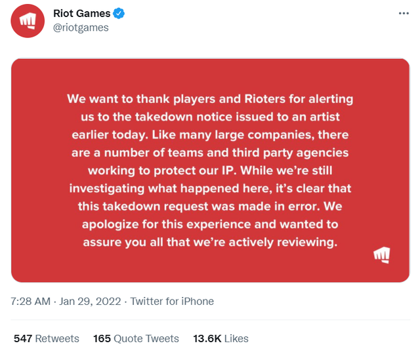Screen dimensions: 420x354
Task: View the Retweets list label
Action: (x=57, y=338)
